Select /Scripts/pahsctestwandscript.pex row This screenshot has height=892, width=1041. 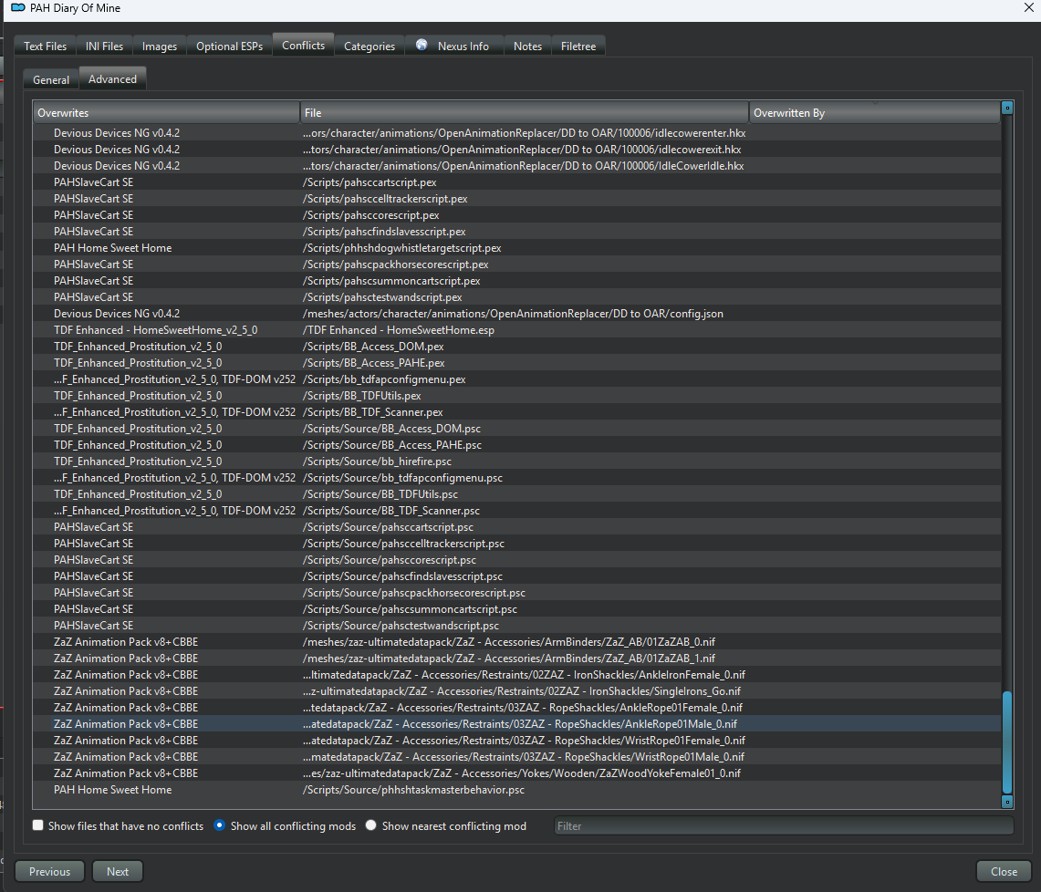click(517, 297)
